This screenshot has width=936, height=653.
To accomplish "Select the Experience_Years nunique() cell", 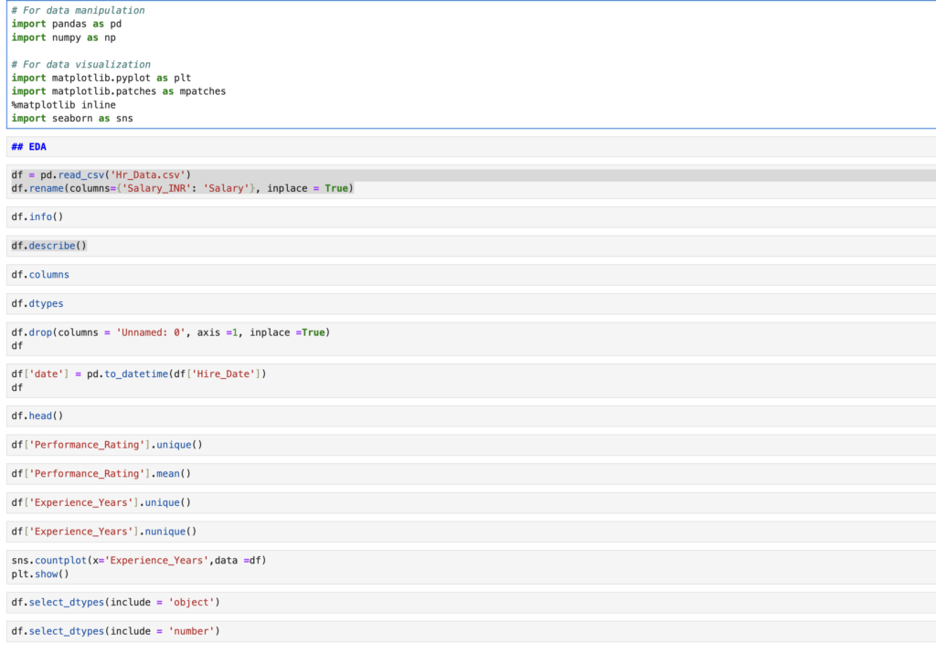I will [104, 532].
